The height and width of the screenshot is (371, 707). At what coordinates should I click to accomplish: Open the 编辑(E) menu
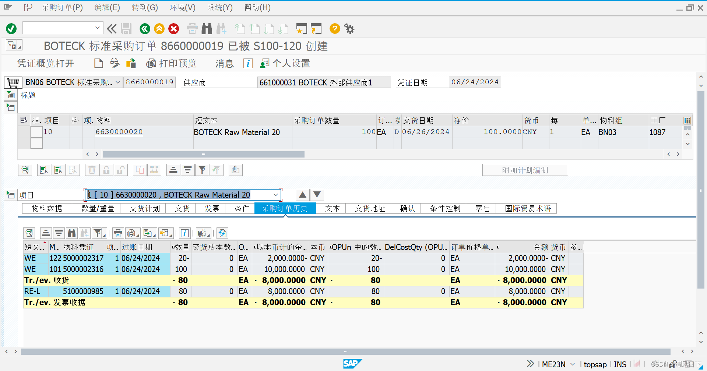107,7
